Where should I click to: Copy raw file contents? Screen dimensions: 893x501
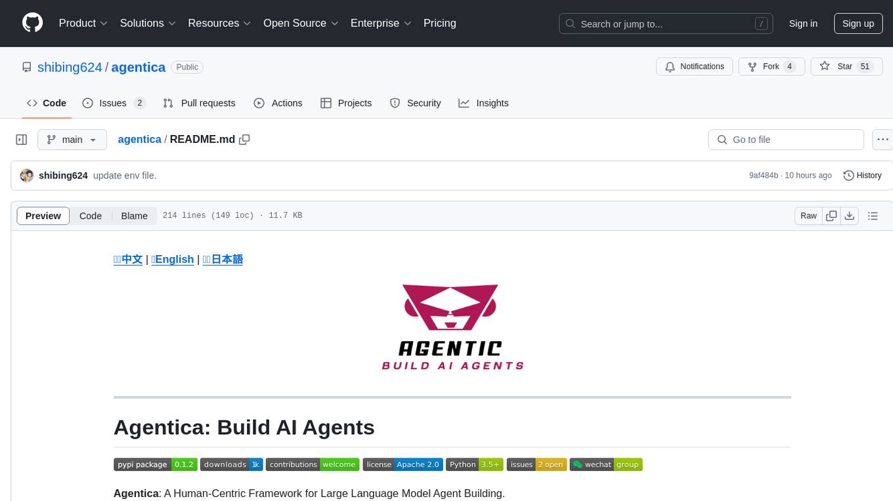pyautogui.click(x=831, y=216)
